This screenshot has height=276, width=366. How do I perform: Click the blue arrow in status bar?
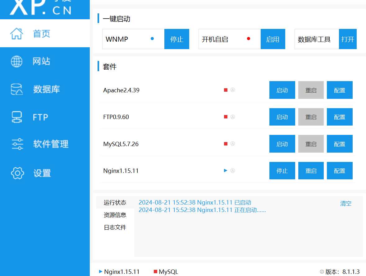pyautogui.click(x=101, y=271)
